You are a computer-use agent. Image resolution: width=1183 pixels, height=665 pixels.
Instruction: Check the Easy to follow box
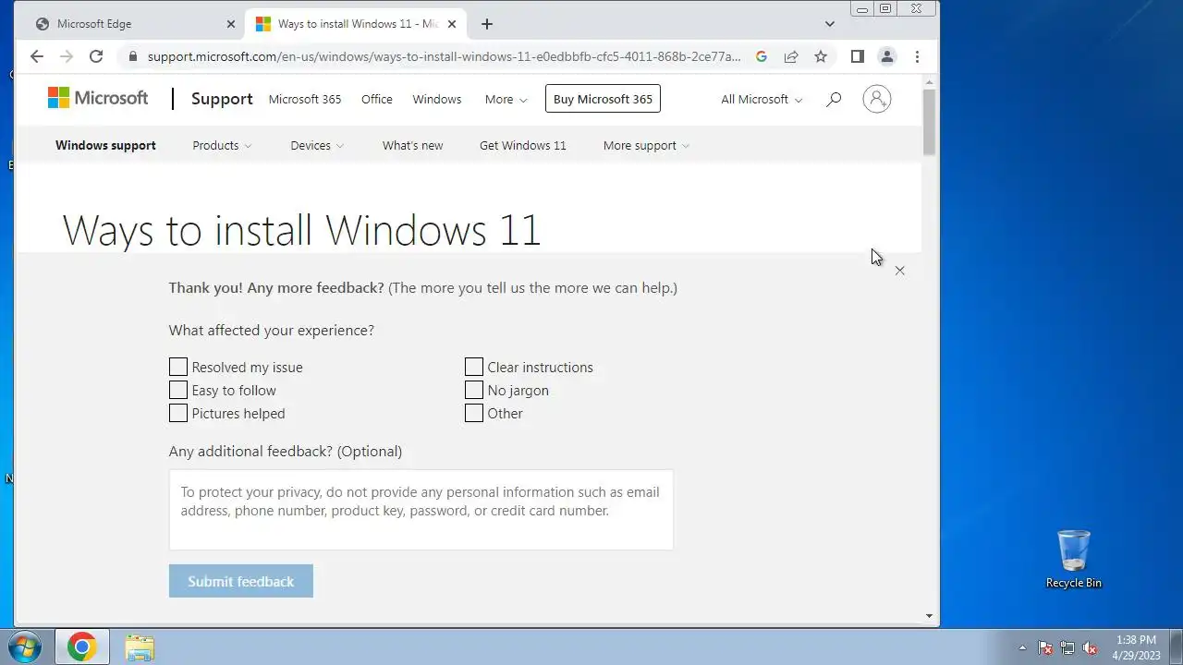(x=178, y=390)
